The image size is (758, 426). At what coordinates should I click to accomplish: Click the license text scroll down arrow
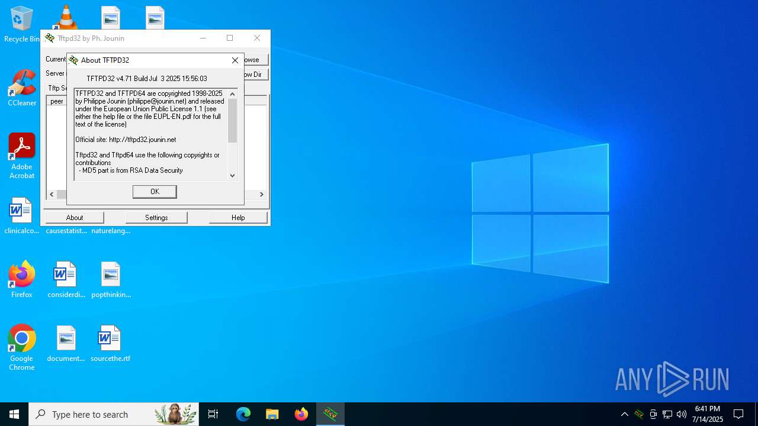[232, 175]
